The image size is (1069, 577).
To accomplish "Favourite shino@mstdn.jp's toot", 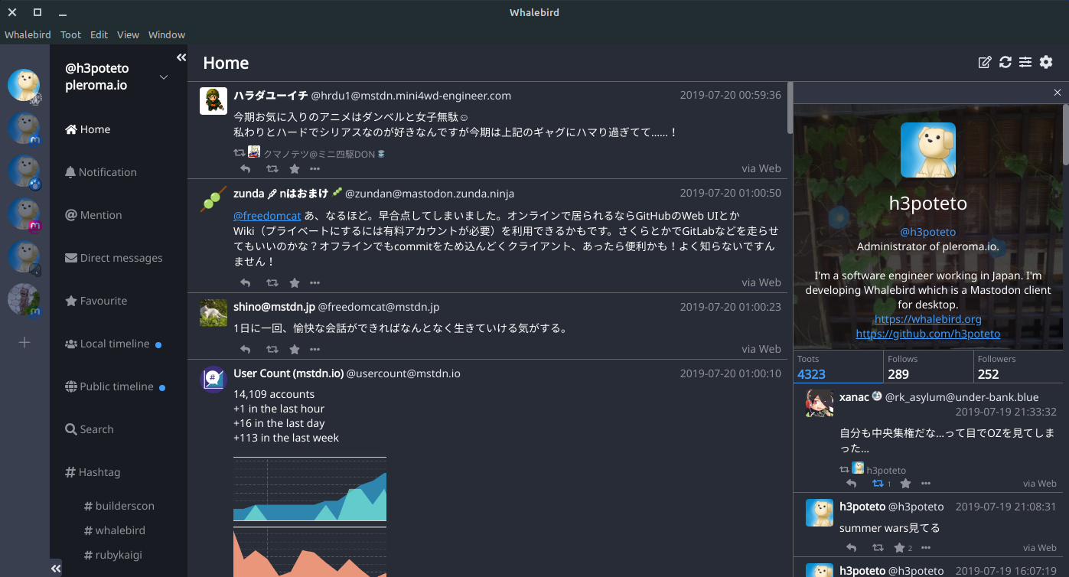I will point(295,350).
